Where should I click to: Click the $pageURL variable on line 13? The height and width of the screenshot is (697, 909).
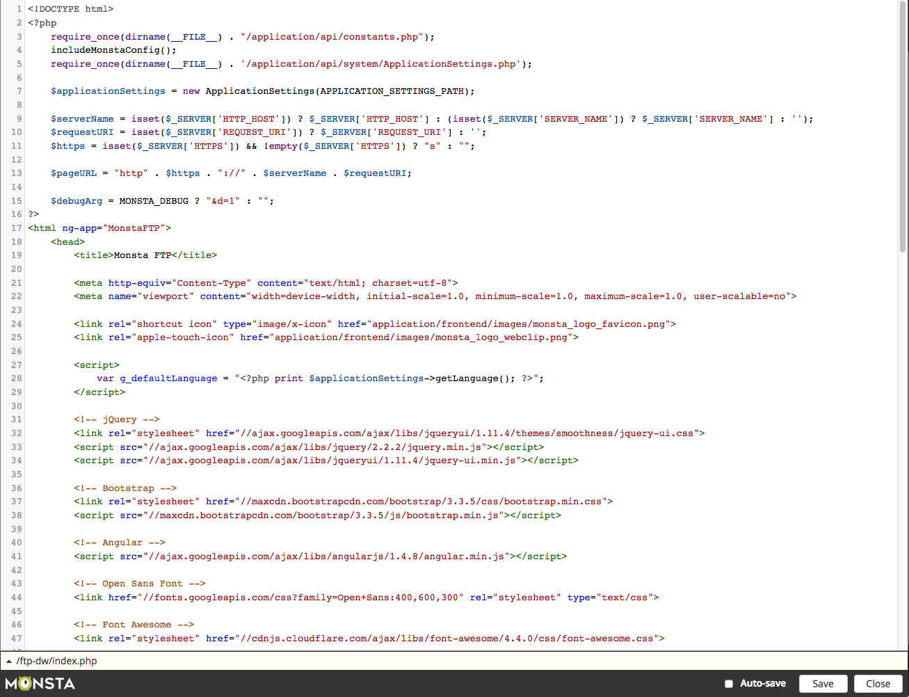coord(74,173)
